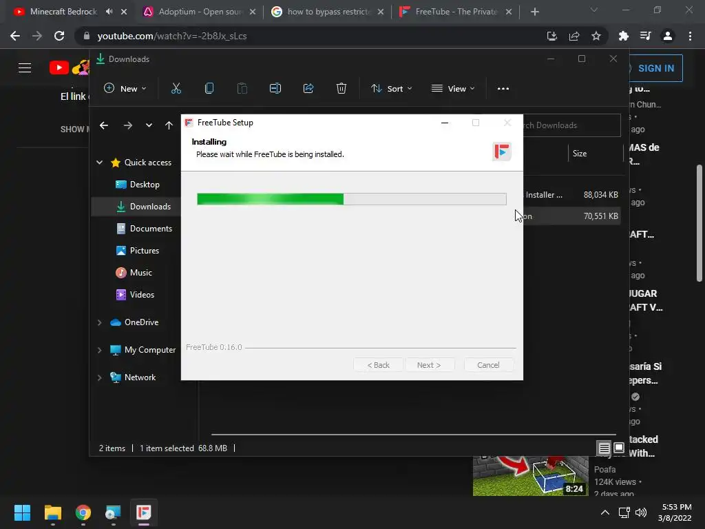Click Sign In on YouTube
Image resolution: width=705 pixels, height=529 pixels.
[x=655, y=68]
